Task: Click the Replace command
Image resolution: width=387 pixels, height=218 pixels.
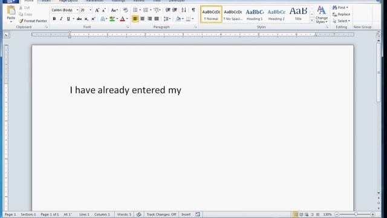Action: click(x=341, y=15)
